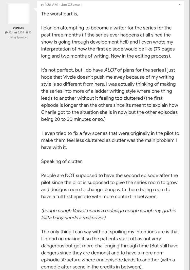Viewport: 190px width, 270px height.
Task: Click the 'I even tried to fix' paragraph
Action: coord(110,140)
